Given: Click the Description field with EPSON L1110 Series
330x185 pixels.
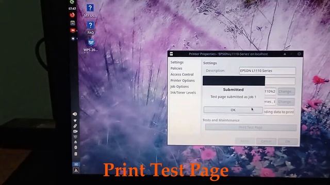Looking at the screenshot, I should 267,71.
